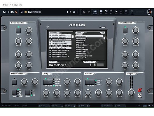Click the Master Filter type button
Viewport: 154px width, 116px height.
click(14, 92)
